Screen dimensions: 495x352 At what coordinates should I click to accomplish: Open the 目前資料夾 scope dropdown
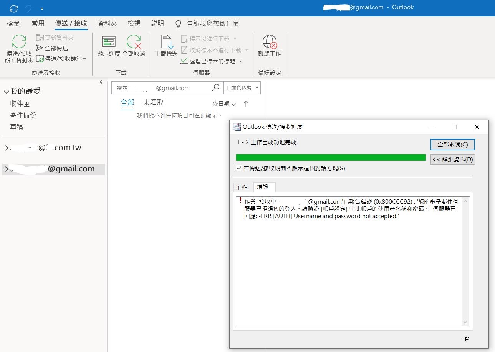click(242, 88)
